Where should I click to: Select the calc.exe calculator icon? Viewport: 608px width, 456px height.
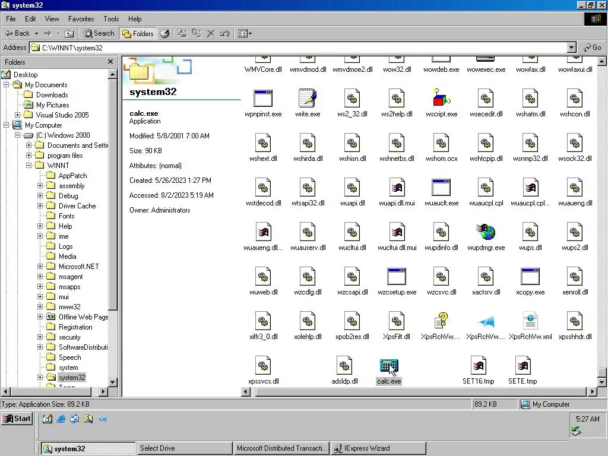(389, 366)
